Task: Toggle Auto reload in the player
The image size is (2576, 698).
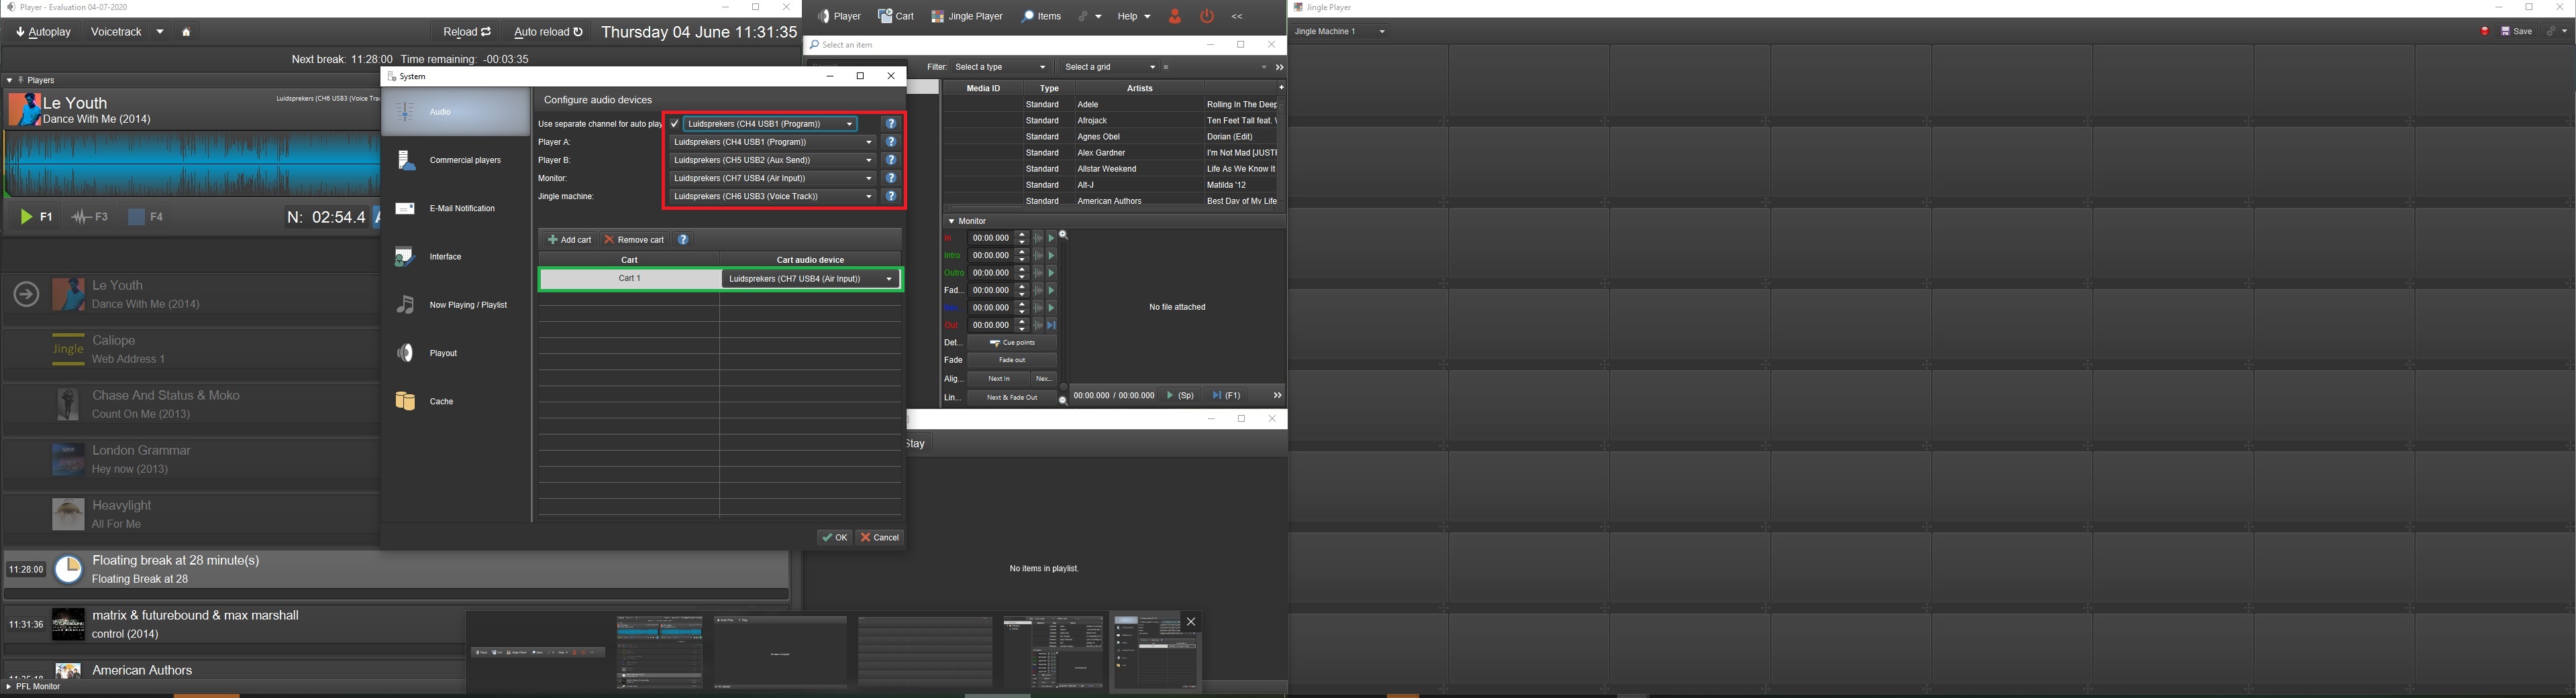Action: pyautogui.click(x=548, y=32)
